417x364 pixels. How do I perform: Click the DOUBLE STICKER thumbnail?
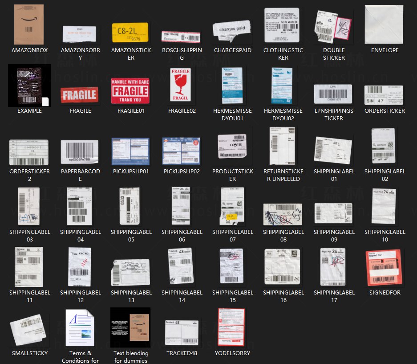point(333,27)
